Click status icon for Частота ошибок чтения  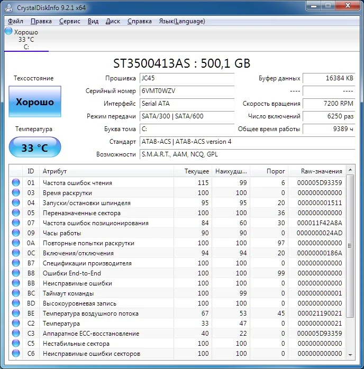pos(16,182)
